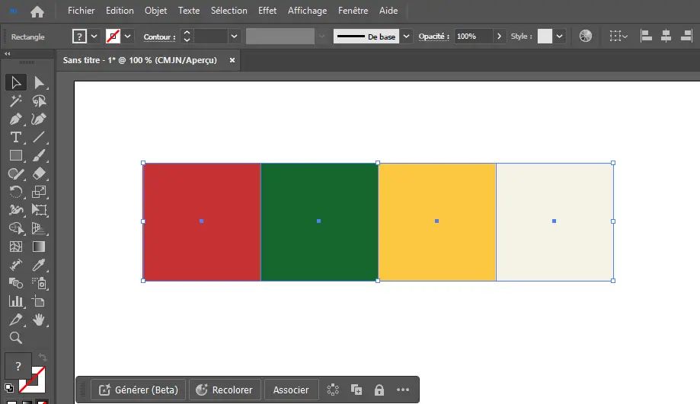The image size is (700, 404).
Task: Open the fill color dropdown arrow
Action: (94, 37)
